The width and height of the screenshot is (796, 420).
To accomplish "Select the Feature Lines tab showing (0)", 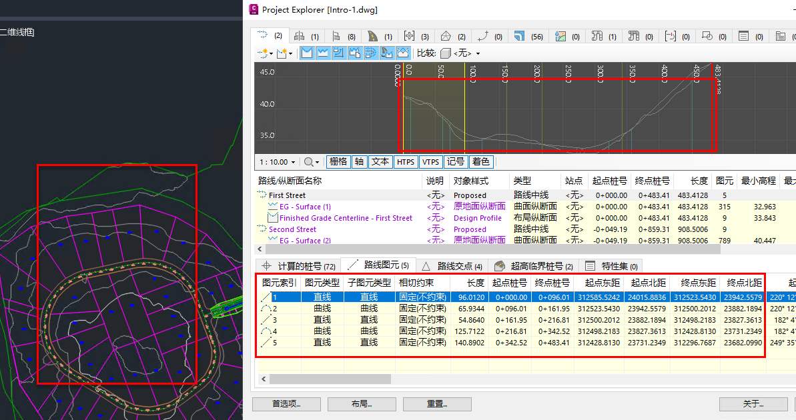I will click(490, 36).
